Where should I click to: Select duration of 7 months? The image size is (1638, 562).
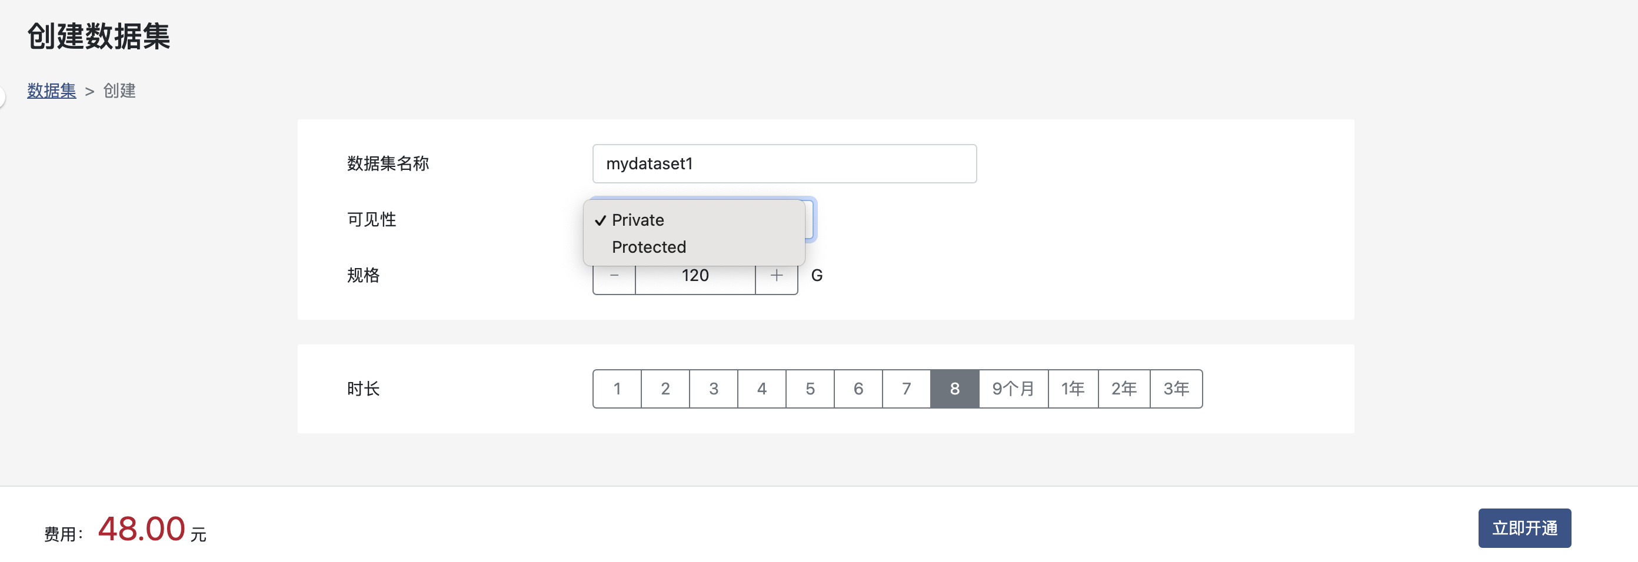907,389
